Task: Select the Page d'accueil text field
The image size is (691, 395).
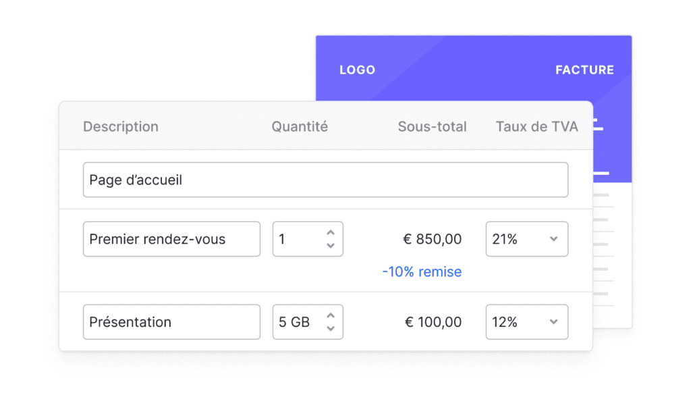Action: click(x=325, y=180)
